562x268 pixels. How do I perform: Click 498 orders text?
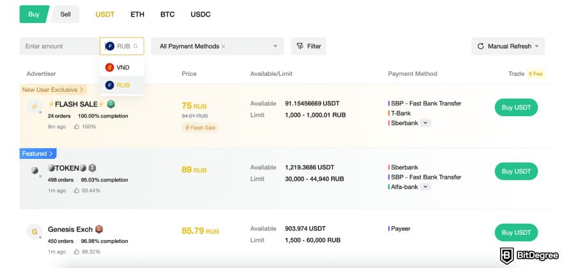pos(61,180)
